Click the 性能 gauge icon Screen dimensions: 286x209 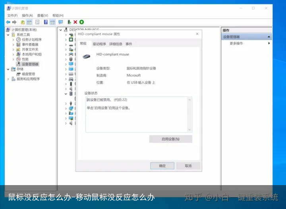[18, 59]
